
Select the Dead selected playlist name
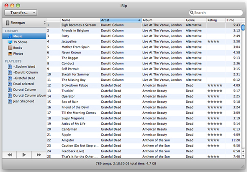(x=23, y=84)
